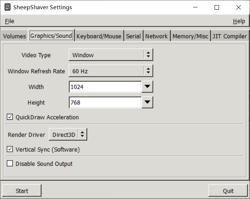Image resolution: width=250 pixels, height=199 pixels.
Task: Switch to the JIT Compiler tab
Action: pos(229,36)
